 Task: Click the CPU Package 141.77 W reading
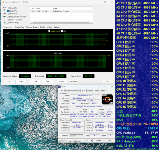pyautogui.click(x=137, y=133)
